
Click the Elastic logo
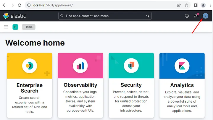(14, 16)
